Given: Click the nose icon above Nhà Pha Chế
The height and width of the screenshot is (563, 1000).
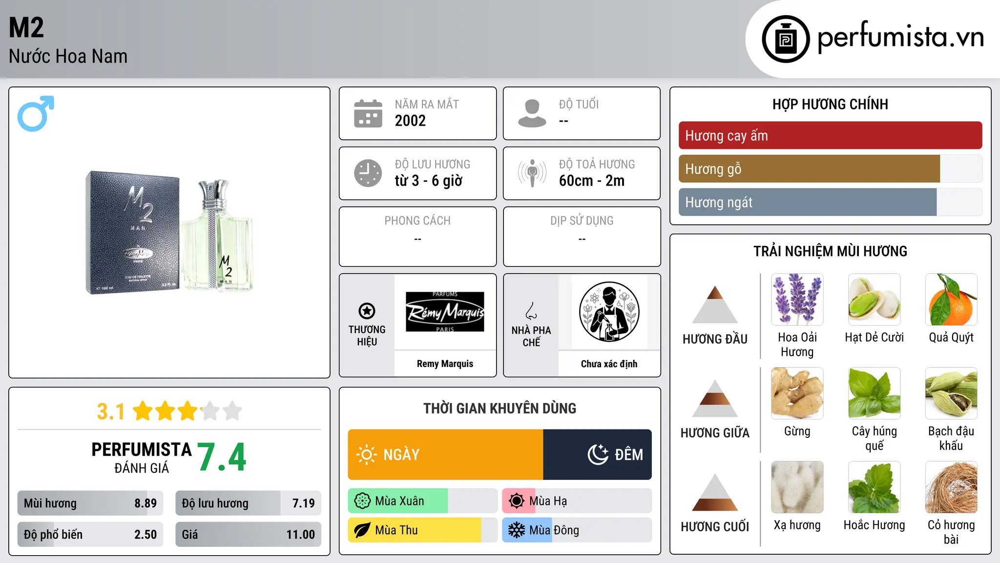Looking at the screenshot, I should pos(531,311).
